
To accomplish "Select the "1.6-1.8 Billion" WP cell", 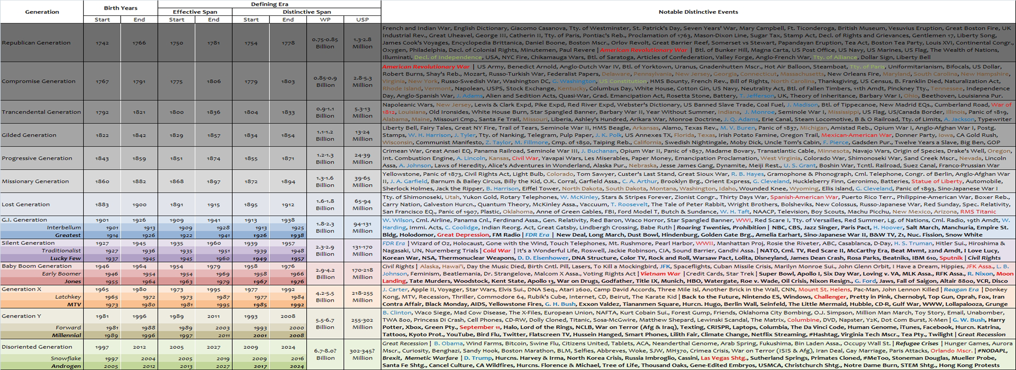I will coord(325,205).
